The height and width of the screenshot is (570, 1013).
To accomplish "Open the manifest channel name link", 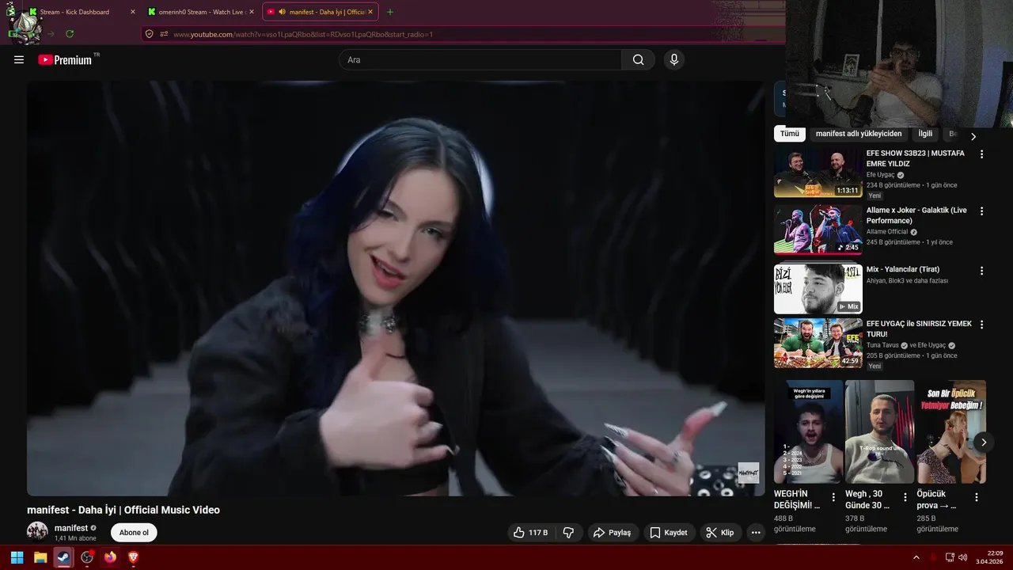I will [x=71, y=528].
